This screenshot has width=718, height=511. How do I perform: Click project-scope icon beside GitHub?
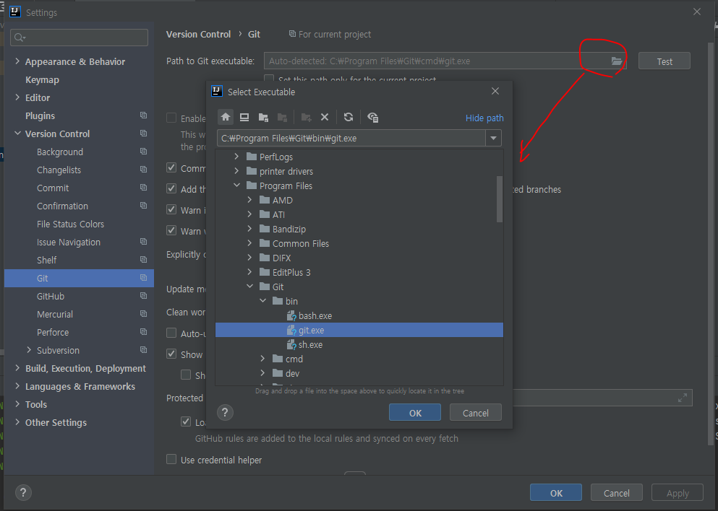[143, 296]
